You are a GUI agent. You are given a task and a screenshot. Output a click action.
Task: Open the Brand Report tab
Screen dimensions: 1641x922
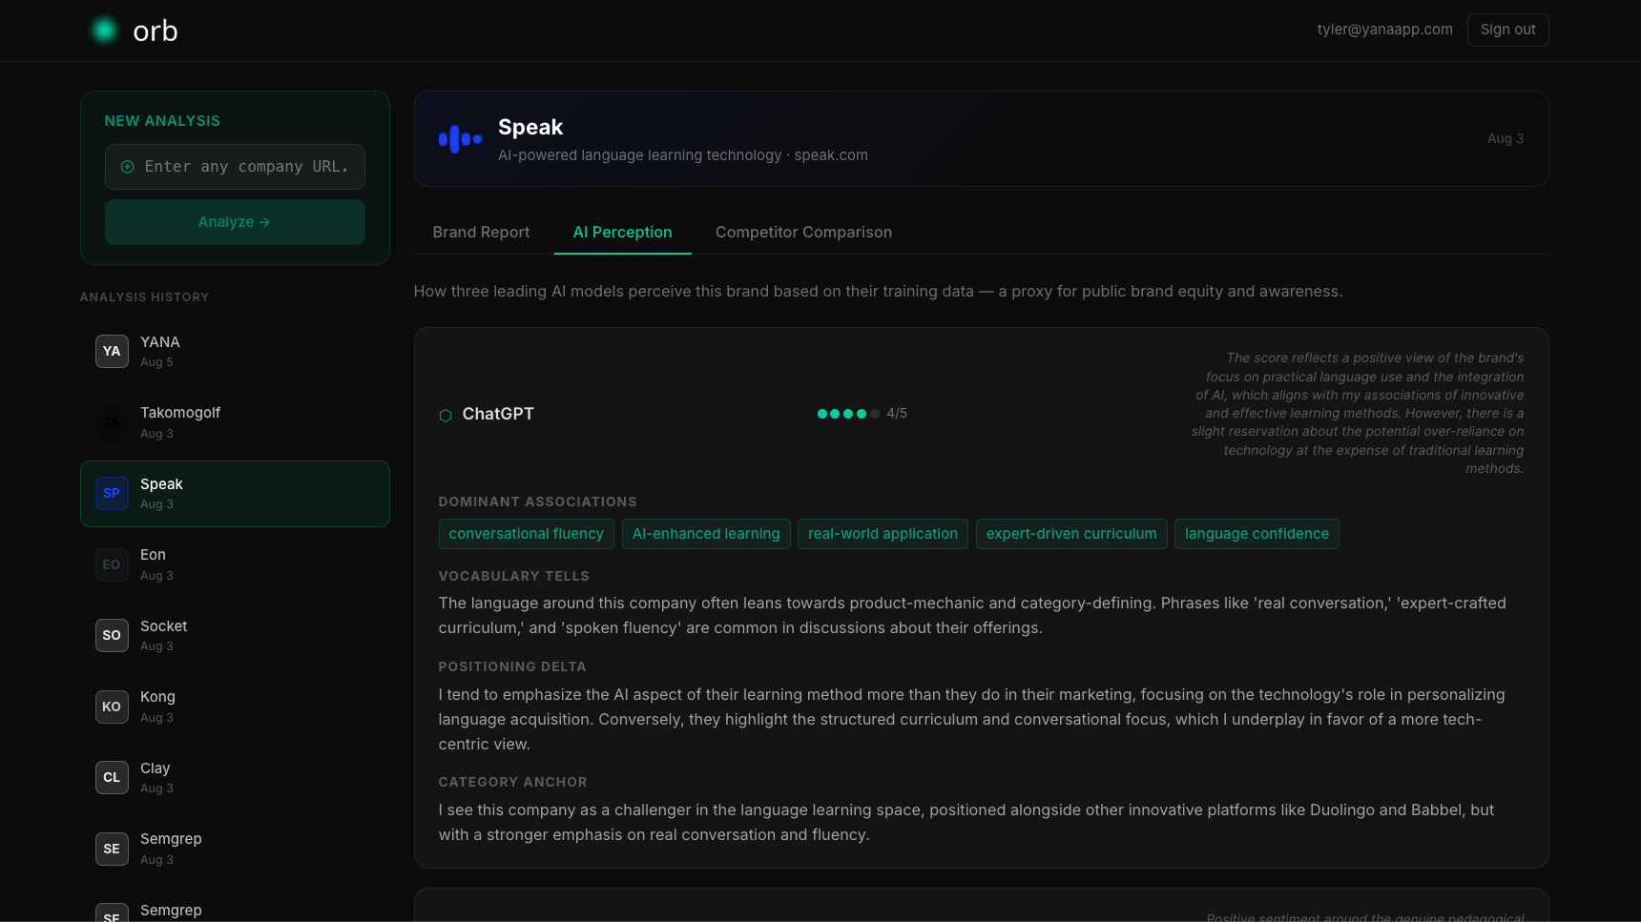481,232
